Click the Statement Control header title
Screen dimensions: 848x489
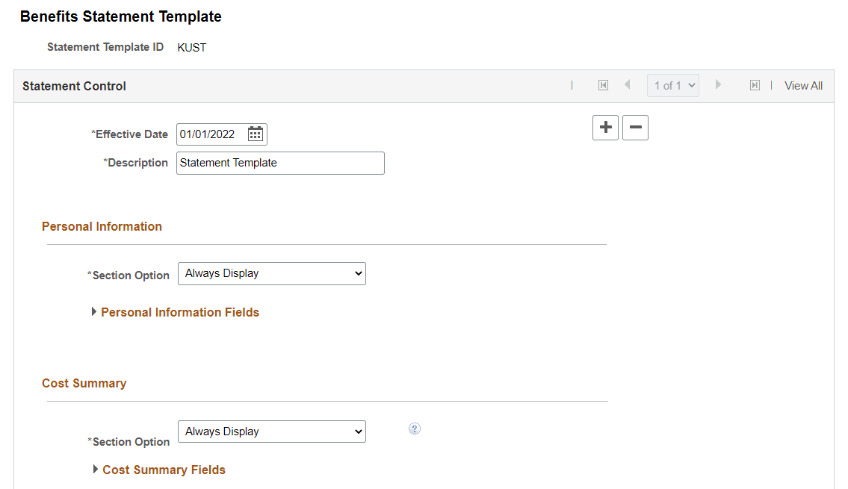tap(74, 86)
